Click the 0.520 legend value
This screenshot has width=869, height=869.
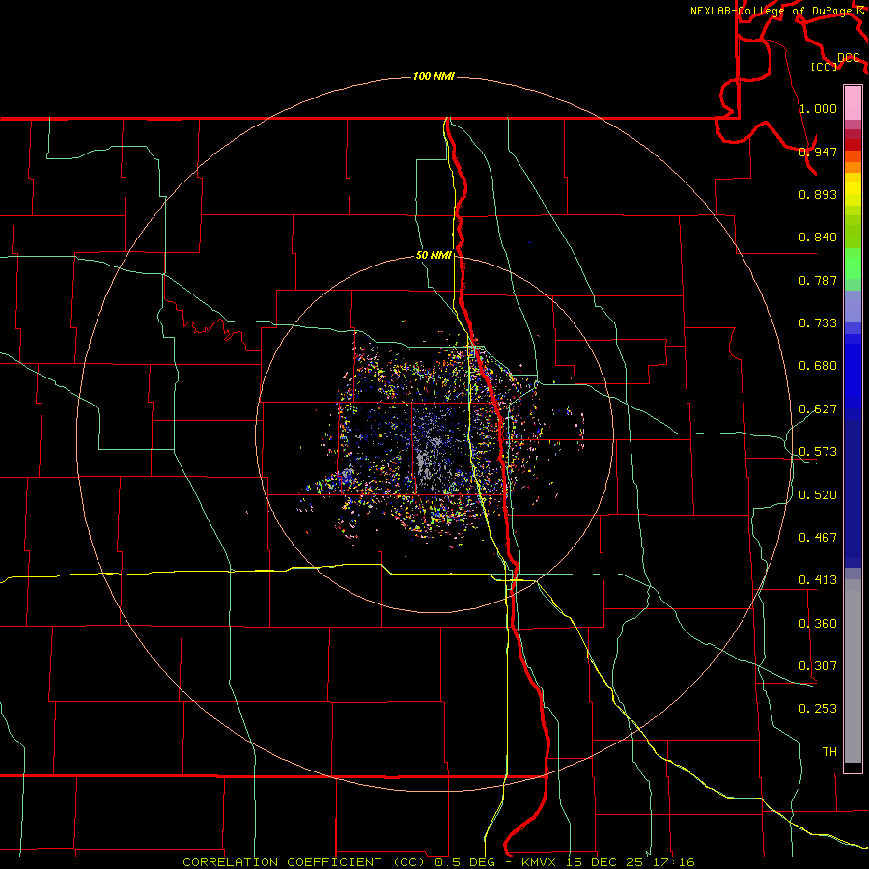click(818, 495)
